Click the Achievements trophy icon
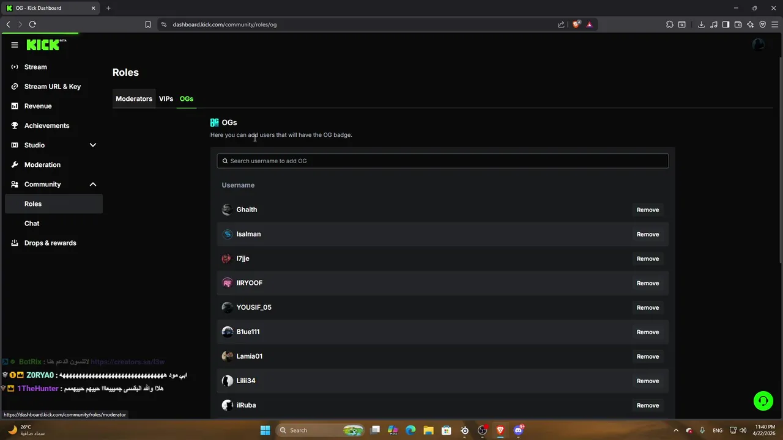The width and height of the screenshot is (783, 440). pyautogui.click(x=15, y=125)
